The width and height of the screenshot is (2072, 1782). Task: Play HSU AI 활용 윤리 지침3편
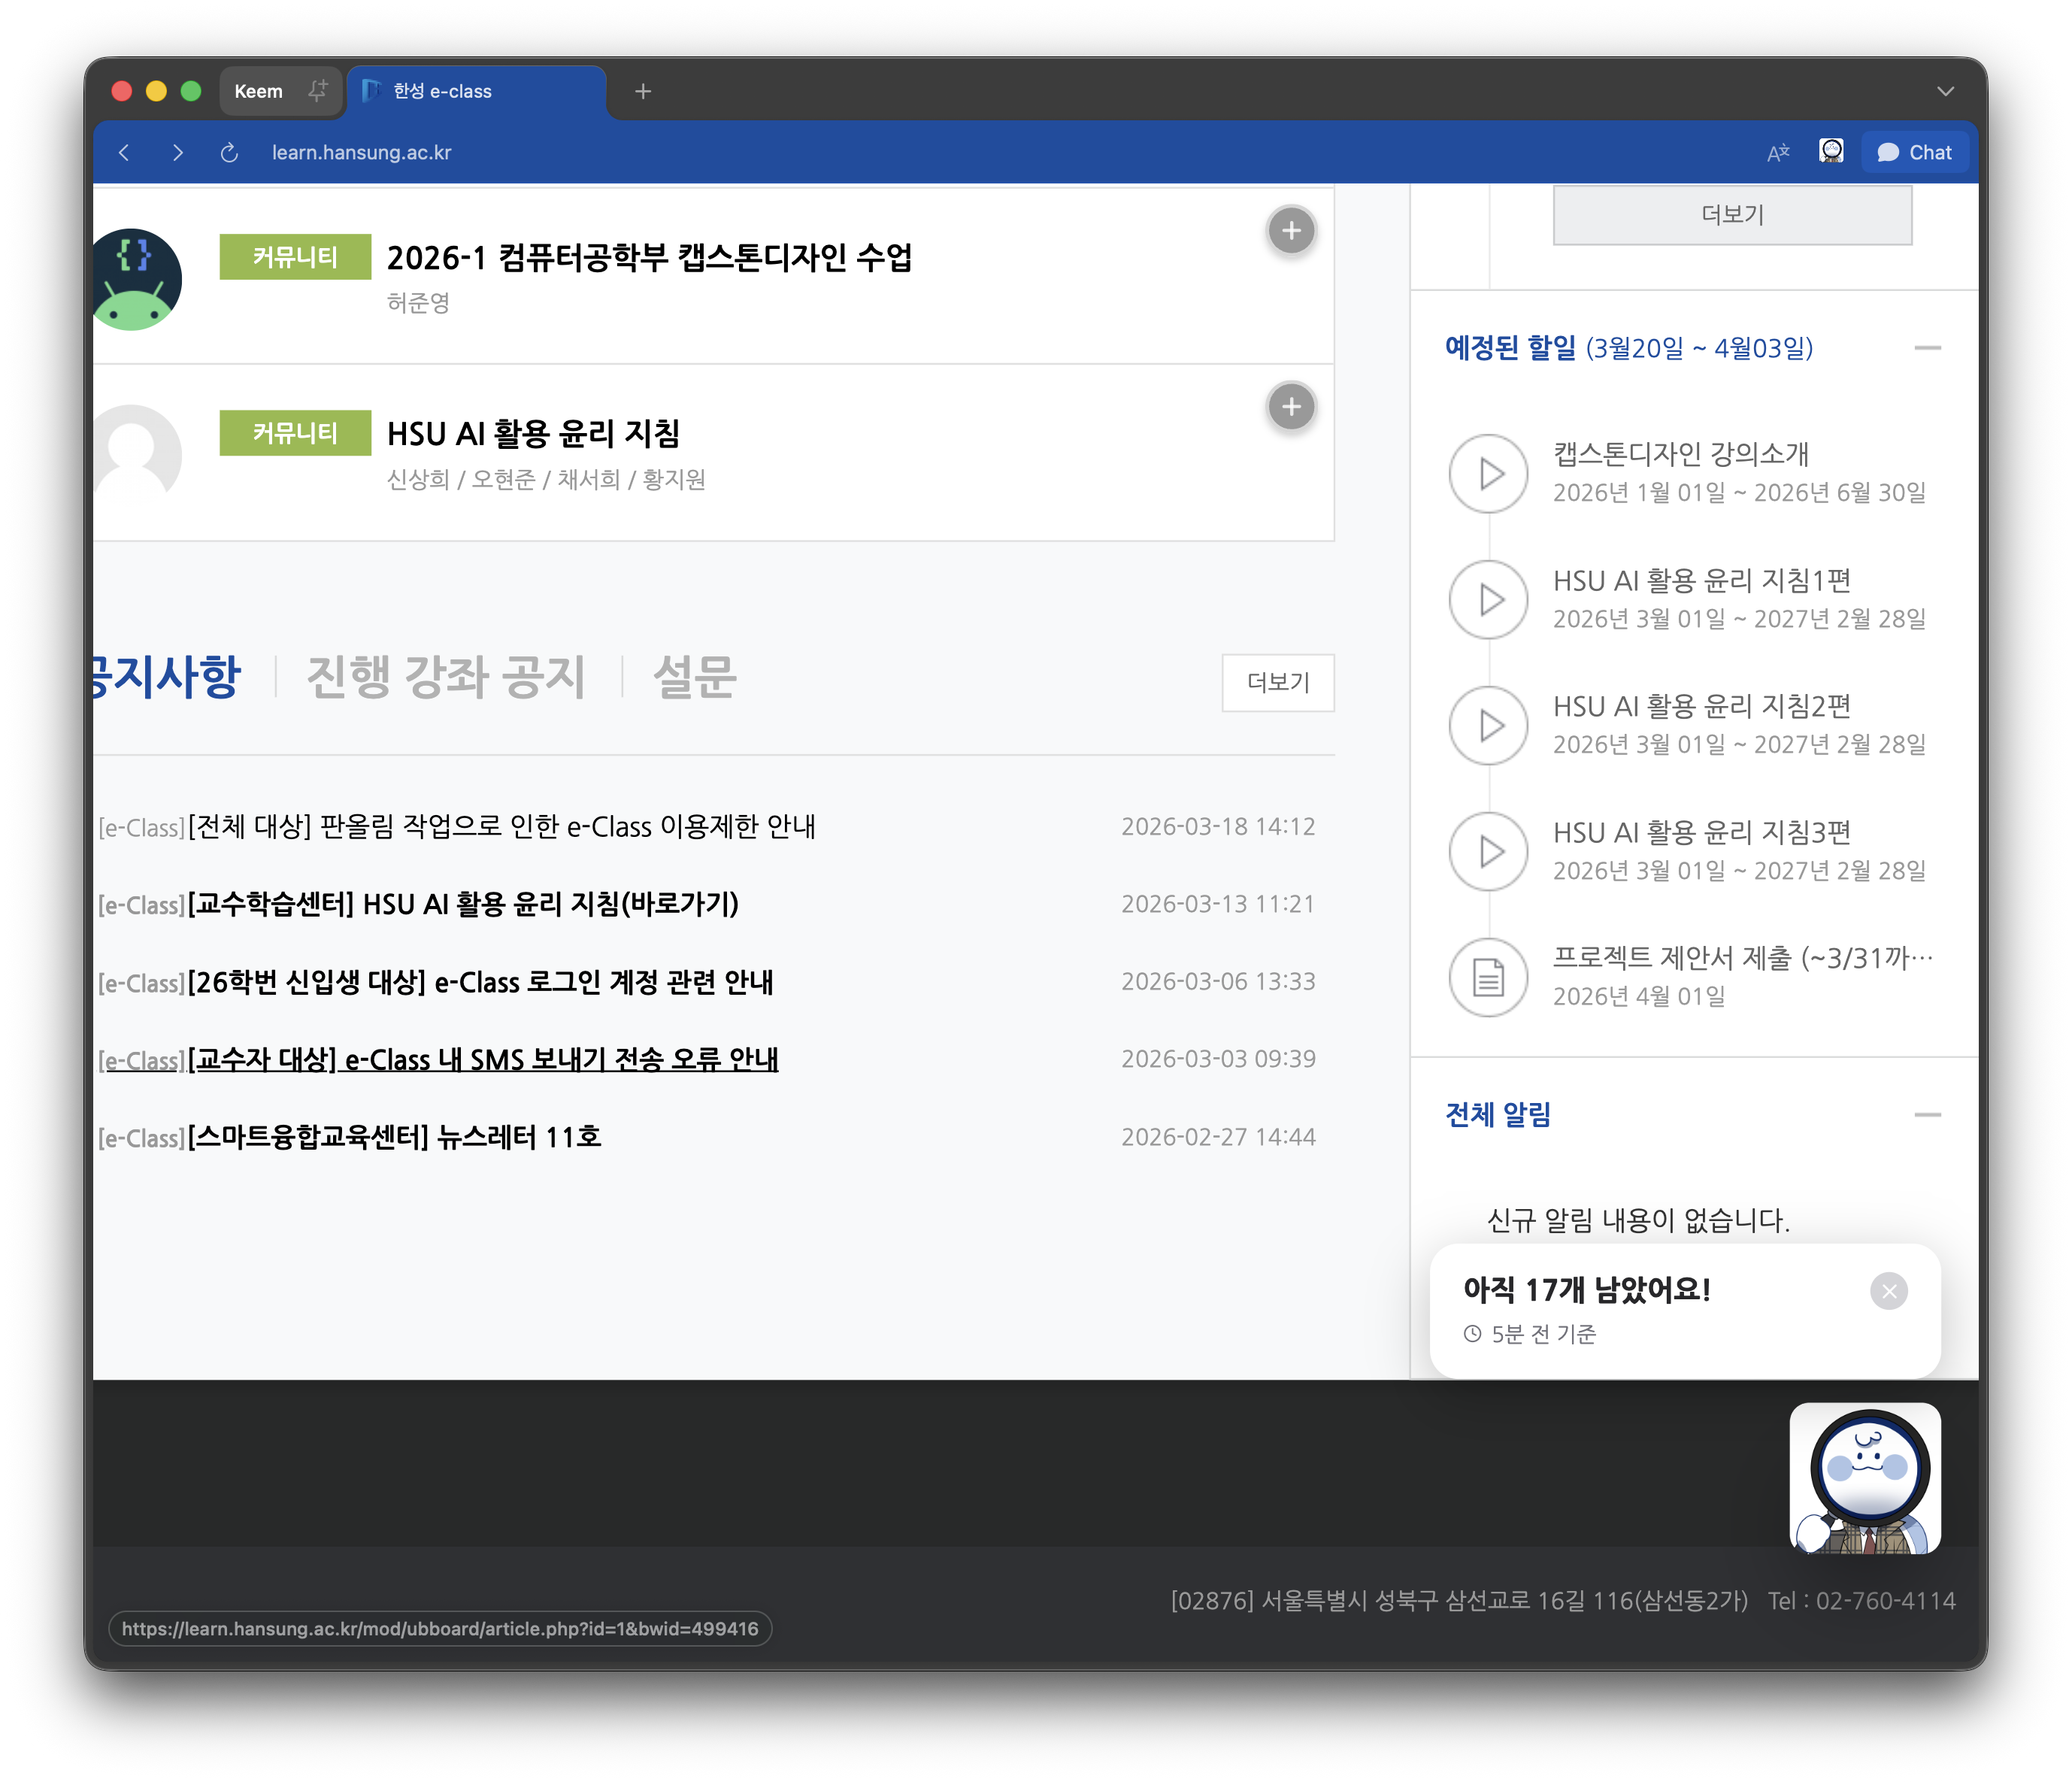(x=1489, y=851)
